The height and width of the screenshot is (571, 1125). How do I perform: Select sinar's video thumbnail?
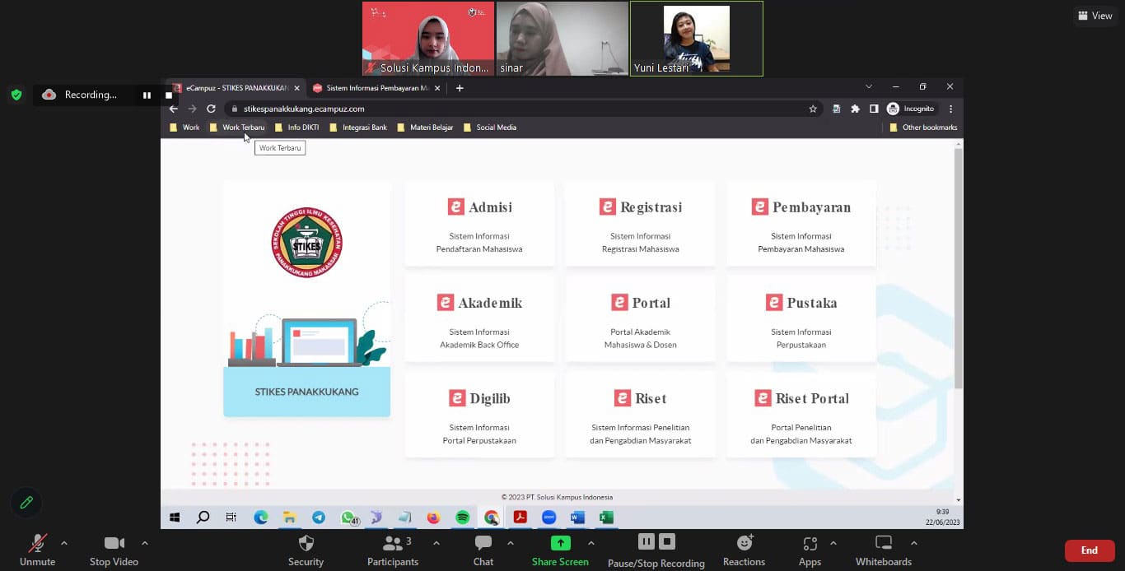[x=562, y=39]
